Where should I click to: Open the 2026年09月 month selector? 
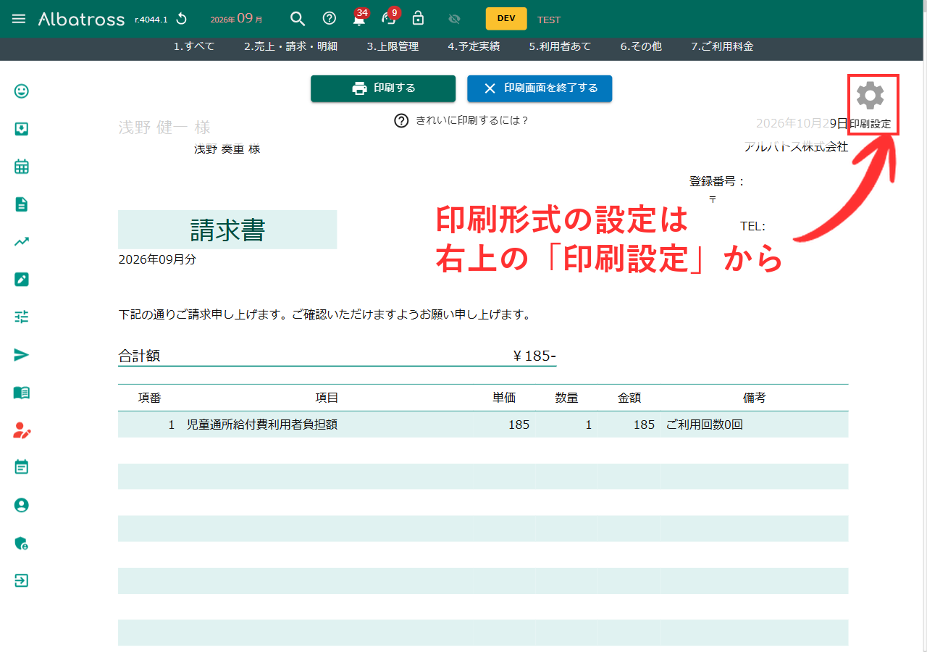(237, 19)
